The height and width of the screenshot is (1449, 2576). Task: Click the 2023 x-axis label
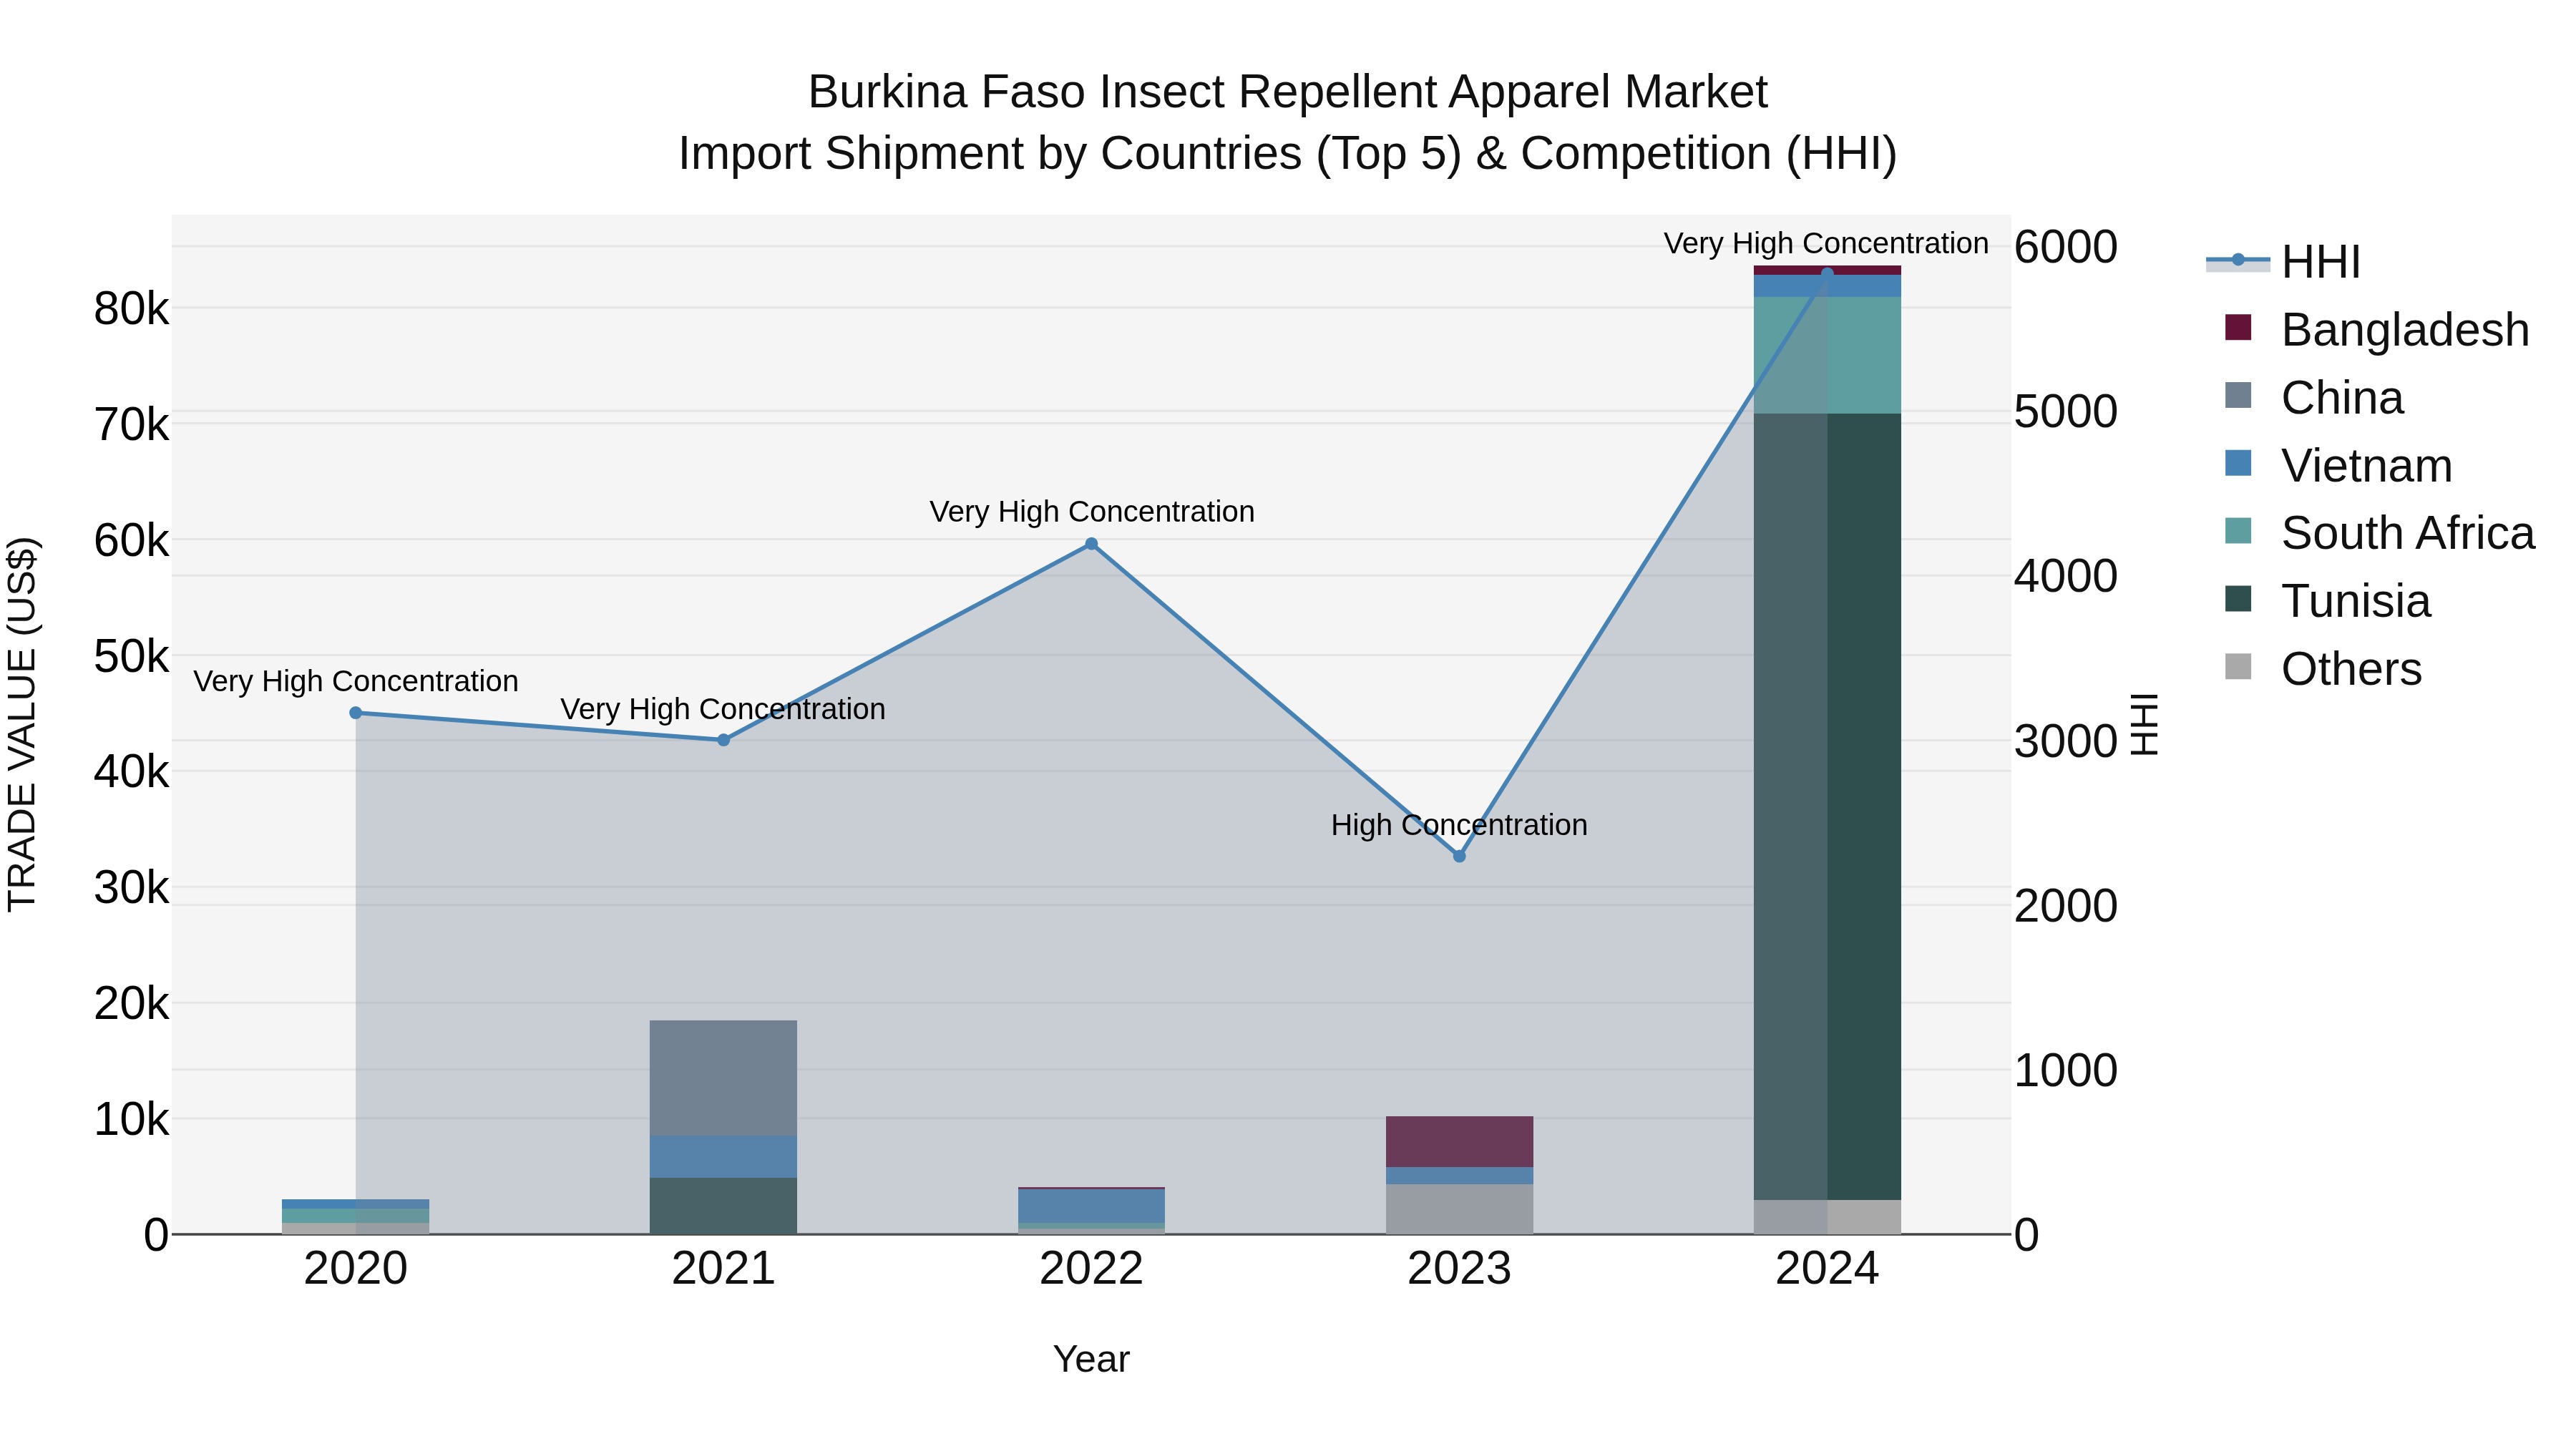[1459, 1269]
